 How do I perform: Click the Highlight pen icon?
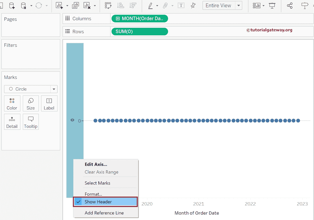[150, 6]
